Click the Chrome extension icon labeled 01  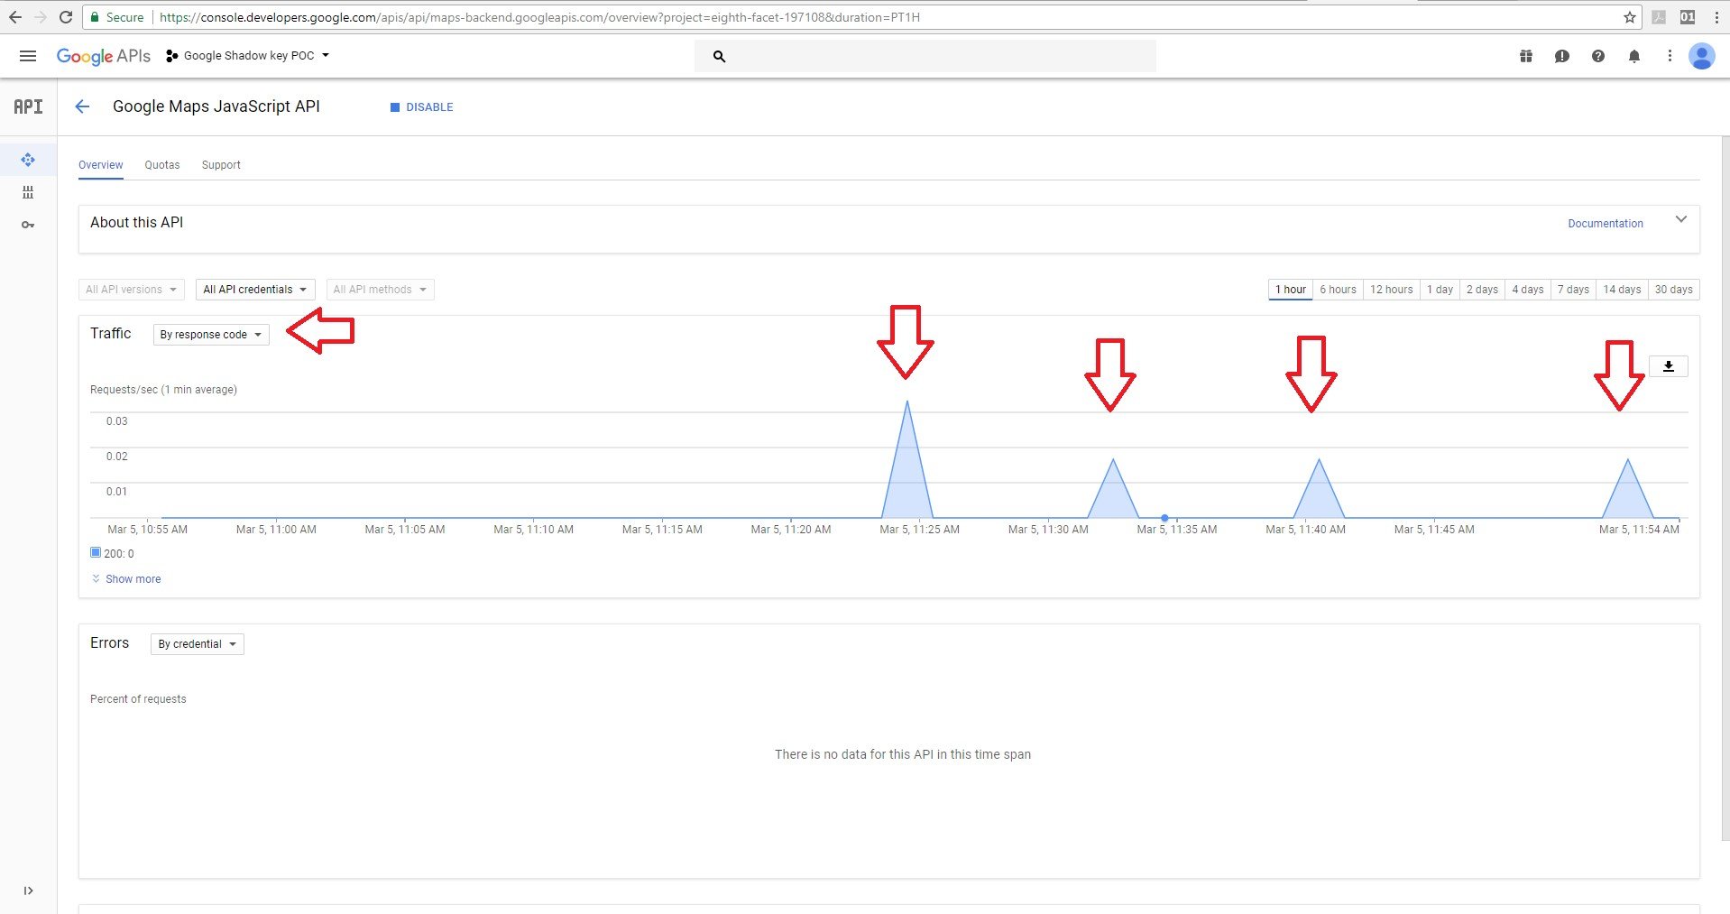click(x=1688, y=17)
